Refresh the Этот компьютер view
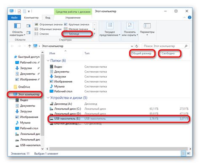The height and width of the screenshot is (164, 200). pyautogui.click(x=137, y=46)
